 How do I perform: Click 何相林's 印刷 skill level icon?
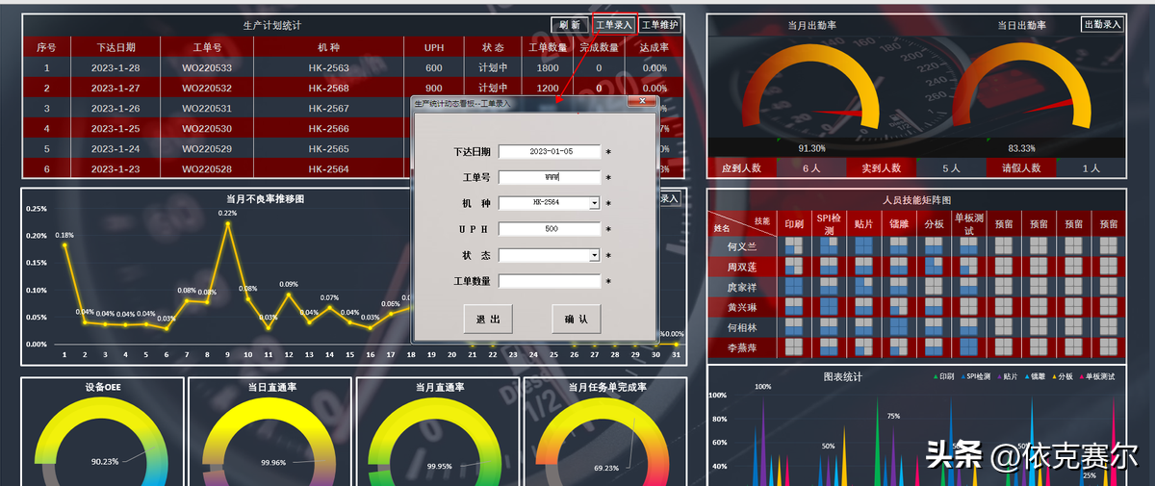794,327
